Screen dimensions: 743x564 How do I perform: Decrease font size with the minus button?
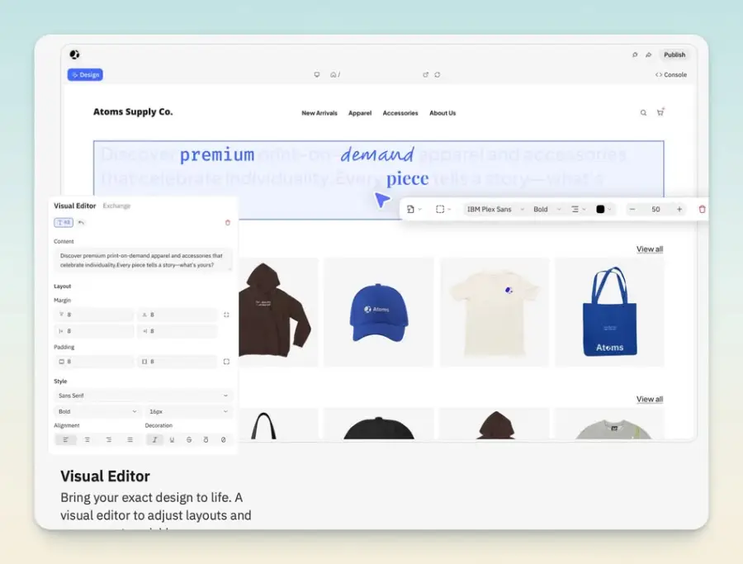click(x=632, y=209)
